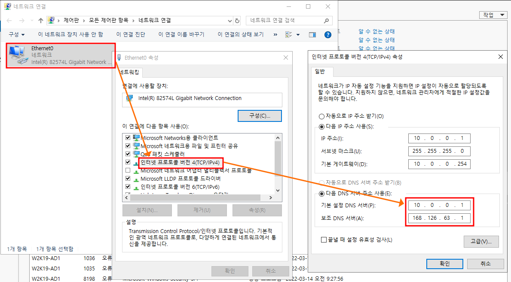
Task: Open the 작업 dropdown in background window
Action: pos(493,15)
